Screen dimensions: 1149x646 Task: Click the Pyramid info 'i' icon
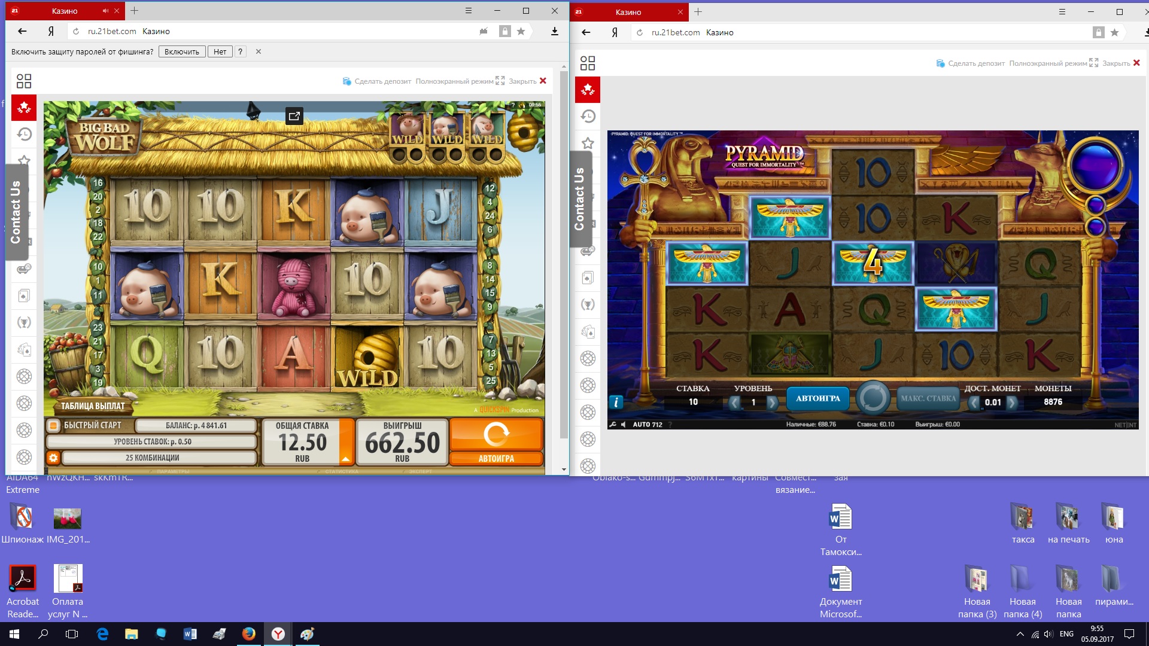(616, 403)
